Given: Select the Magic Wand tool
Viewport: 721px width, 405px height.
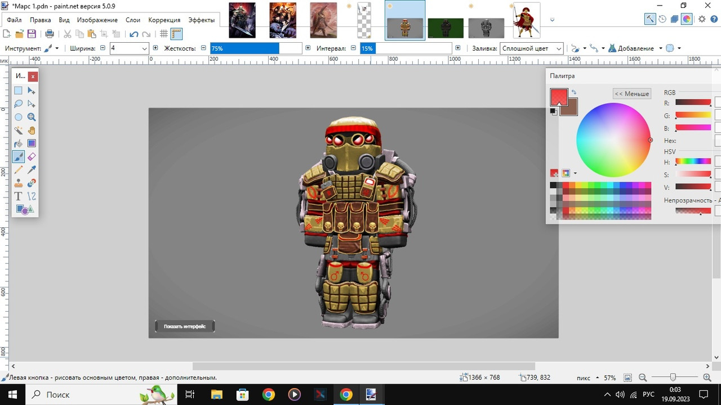Looking at the screenshot, I should 19,130.
